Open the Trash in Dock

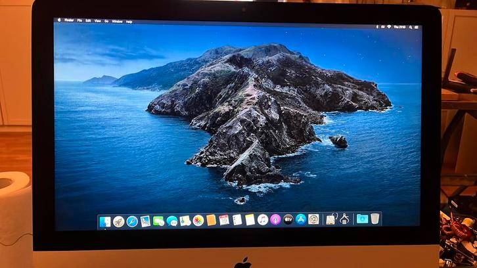[375, 219]
